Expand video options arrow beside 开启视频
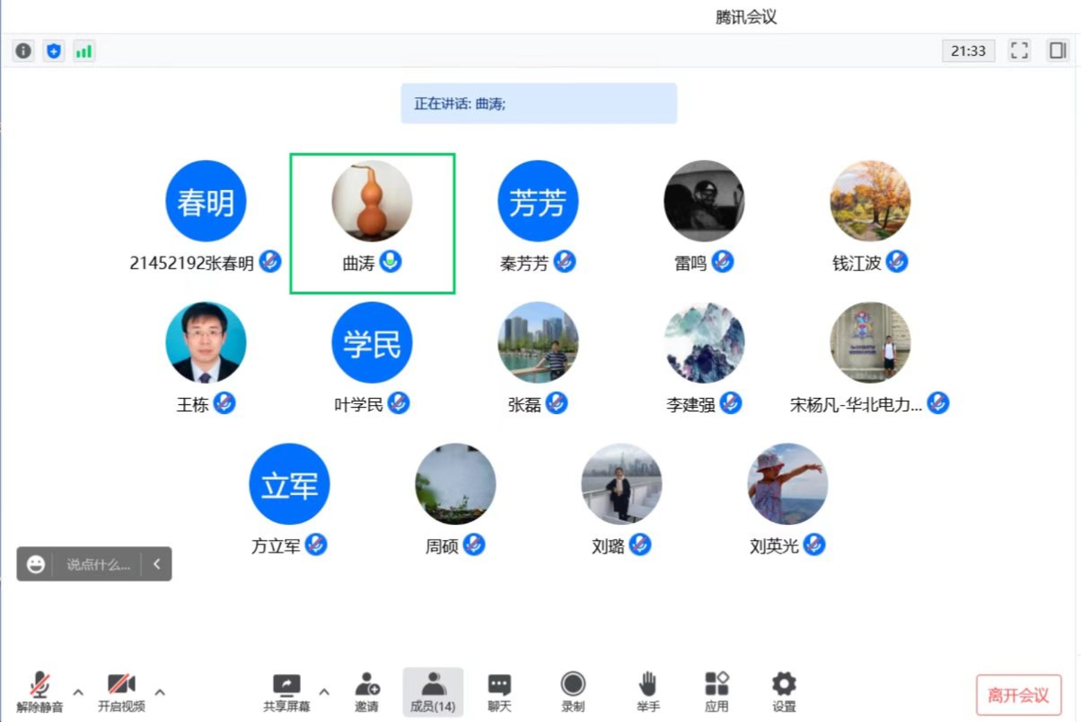 tap(160, 692)
